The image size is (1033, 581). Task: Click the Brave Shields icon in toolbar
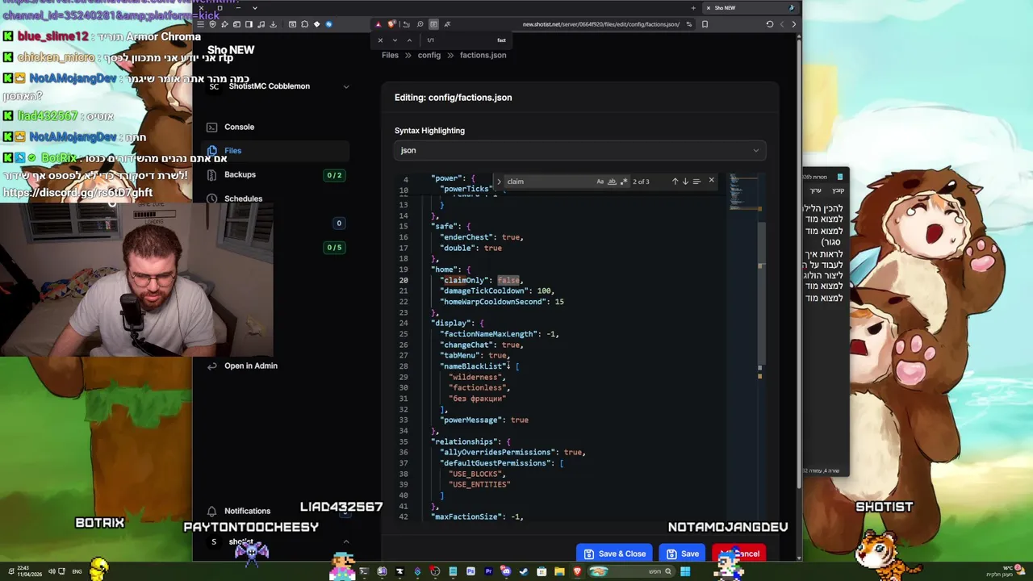[391, 24]
